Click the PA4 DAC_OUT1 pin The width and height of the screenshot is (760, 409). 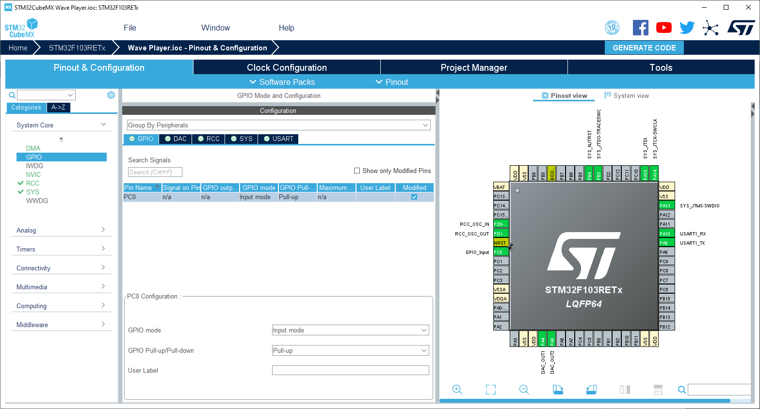pyautogui.click(x=543, y=339)
